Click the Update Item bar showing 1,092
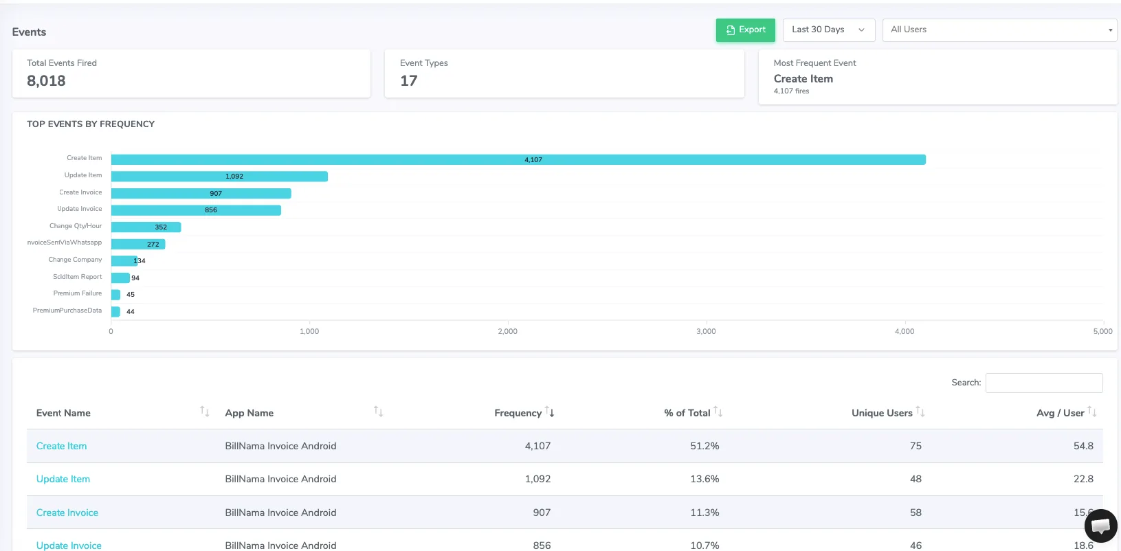The height and width of the screenshot is (551, 1121). click(x=219, y=177)
